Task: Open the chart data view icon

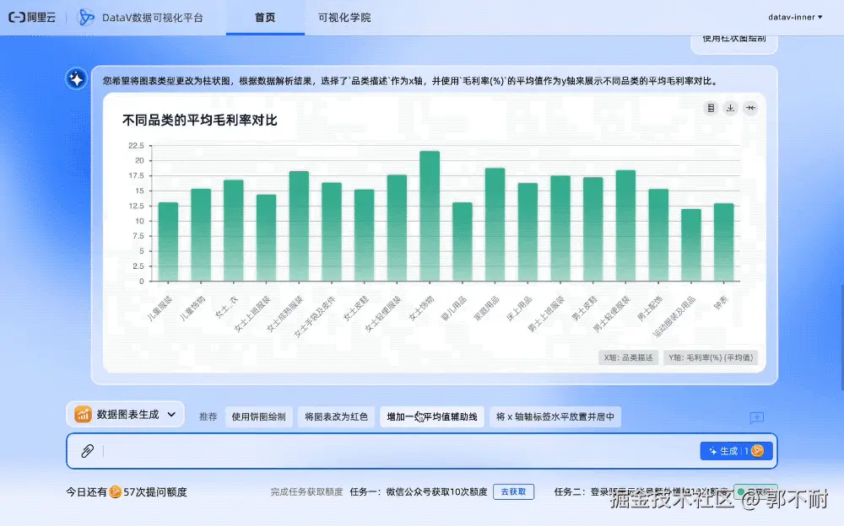Action: click(711, 108)
